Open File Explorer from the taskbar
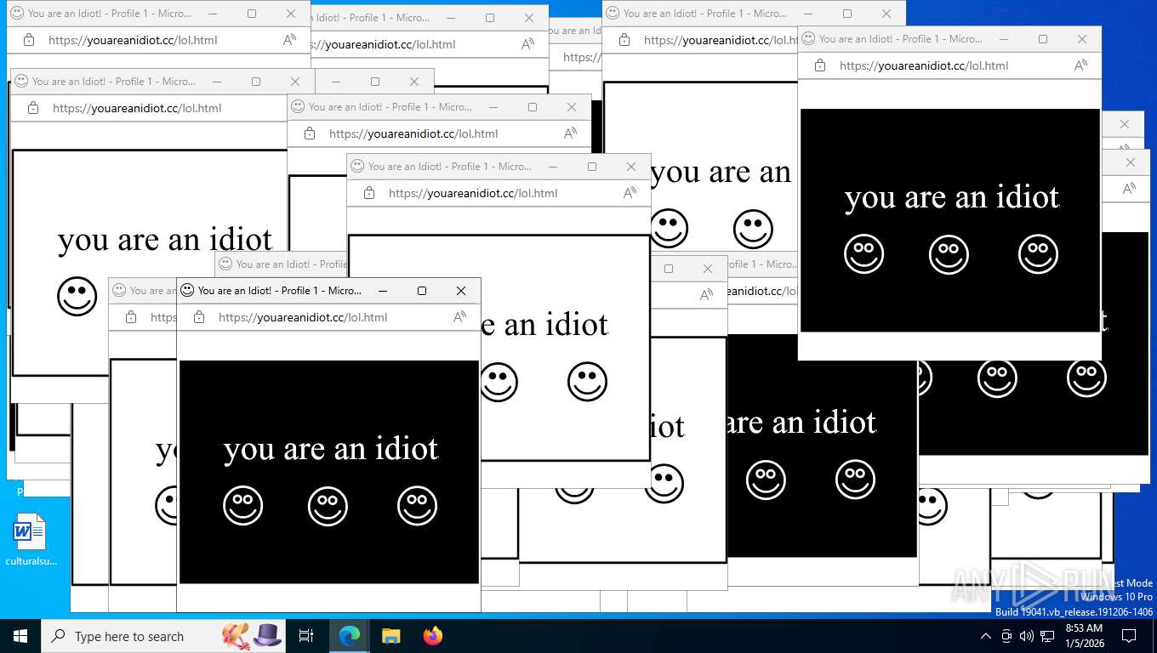Screen dimensions: 1157x653 (390, 636)
